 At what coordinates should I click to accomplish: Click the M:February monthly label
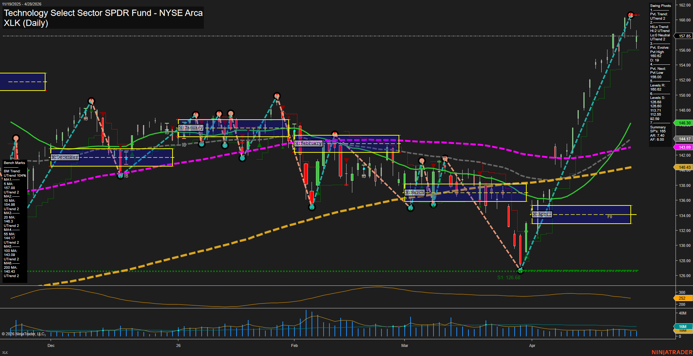[308, 143]
